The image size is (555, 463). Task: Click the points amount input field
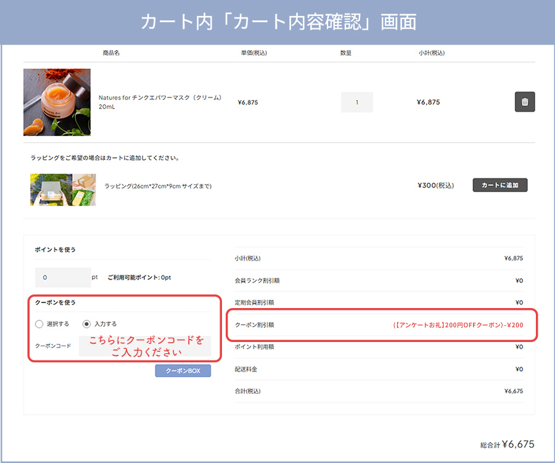point(63,277)
